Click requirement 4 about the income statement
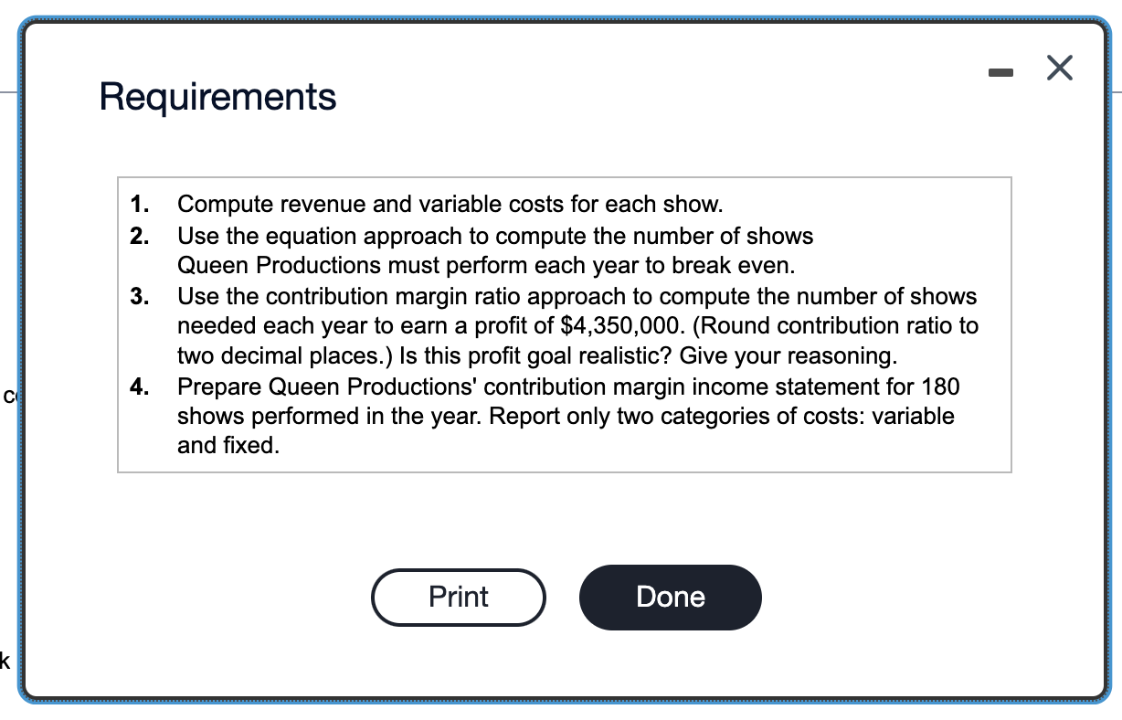 coord(566,386)
